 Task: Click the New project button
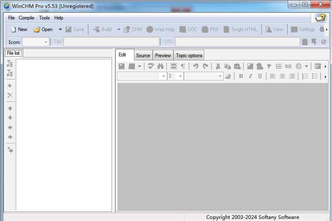tap(19, 29)
